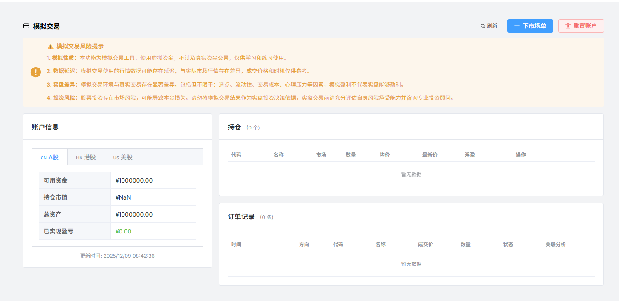The height and width of the screenshot is (301, 619).
Task: Click the 暂无数据 text in holdings table
Action: pyautogui.click(x=410, y=174)
